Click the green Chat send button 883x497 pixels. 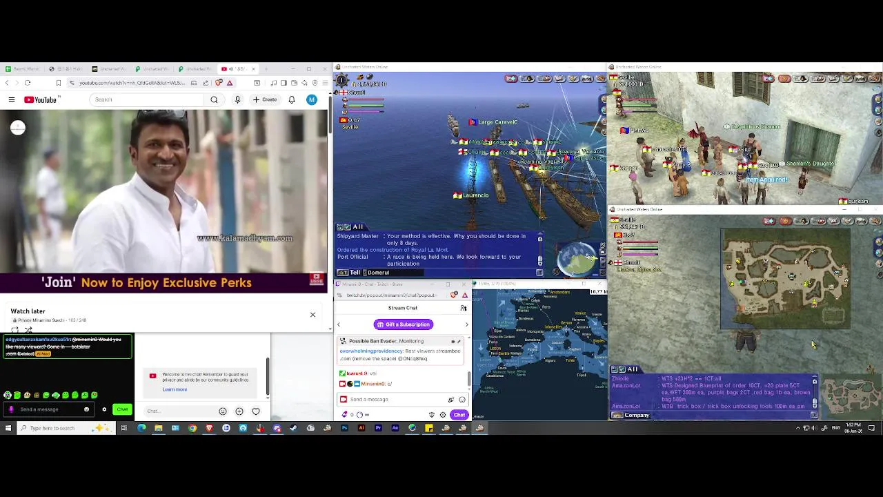122,409
